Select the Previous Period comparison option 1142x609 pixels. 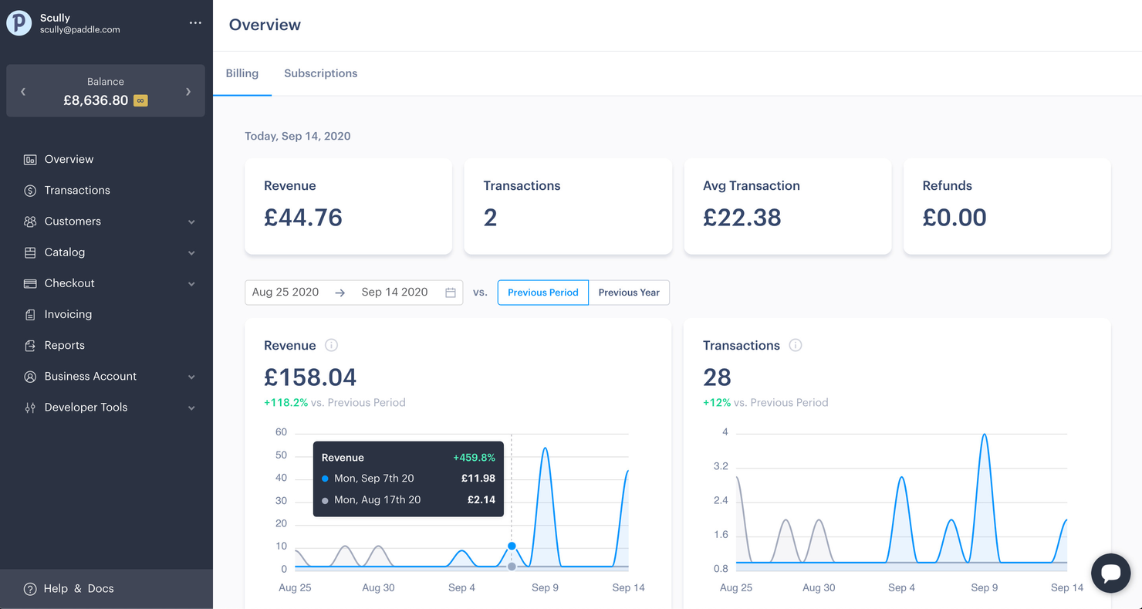pyautogui.click(x=542, y=293)
